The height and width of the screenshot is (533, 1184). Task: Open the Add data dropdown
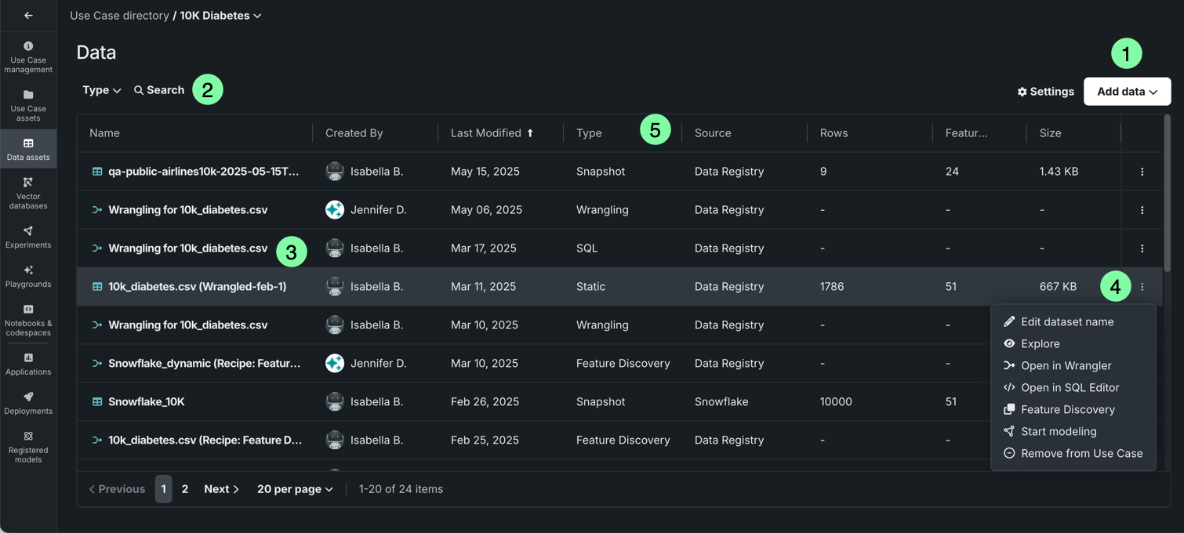click(1127, 92)
